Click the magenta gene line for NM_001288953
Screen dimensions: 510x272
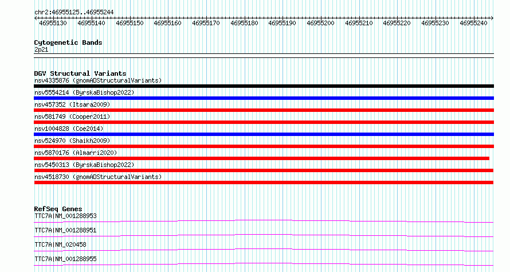click(264, 221)
